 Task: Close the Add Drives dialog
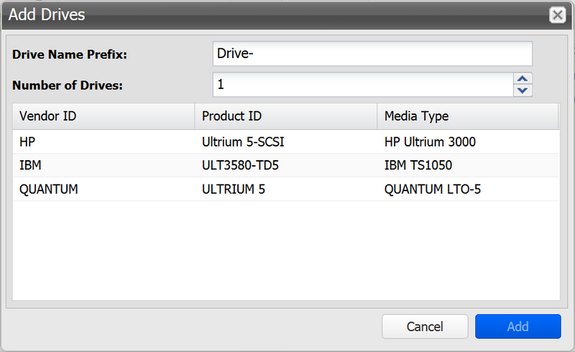click(556, 14)
